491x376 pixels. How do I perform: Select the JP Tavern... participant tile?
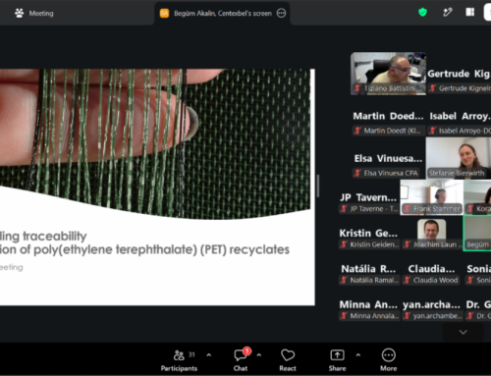368,202
